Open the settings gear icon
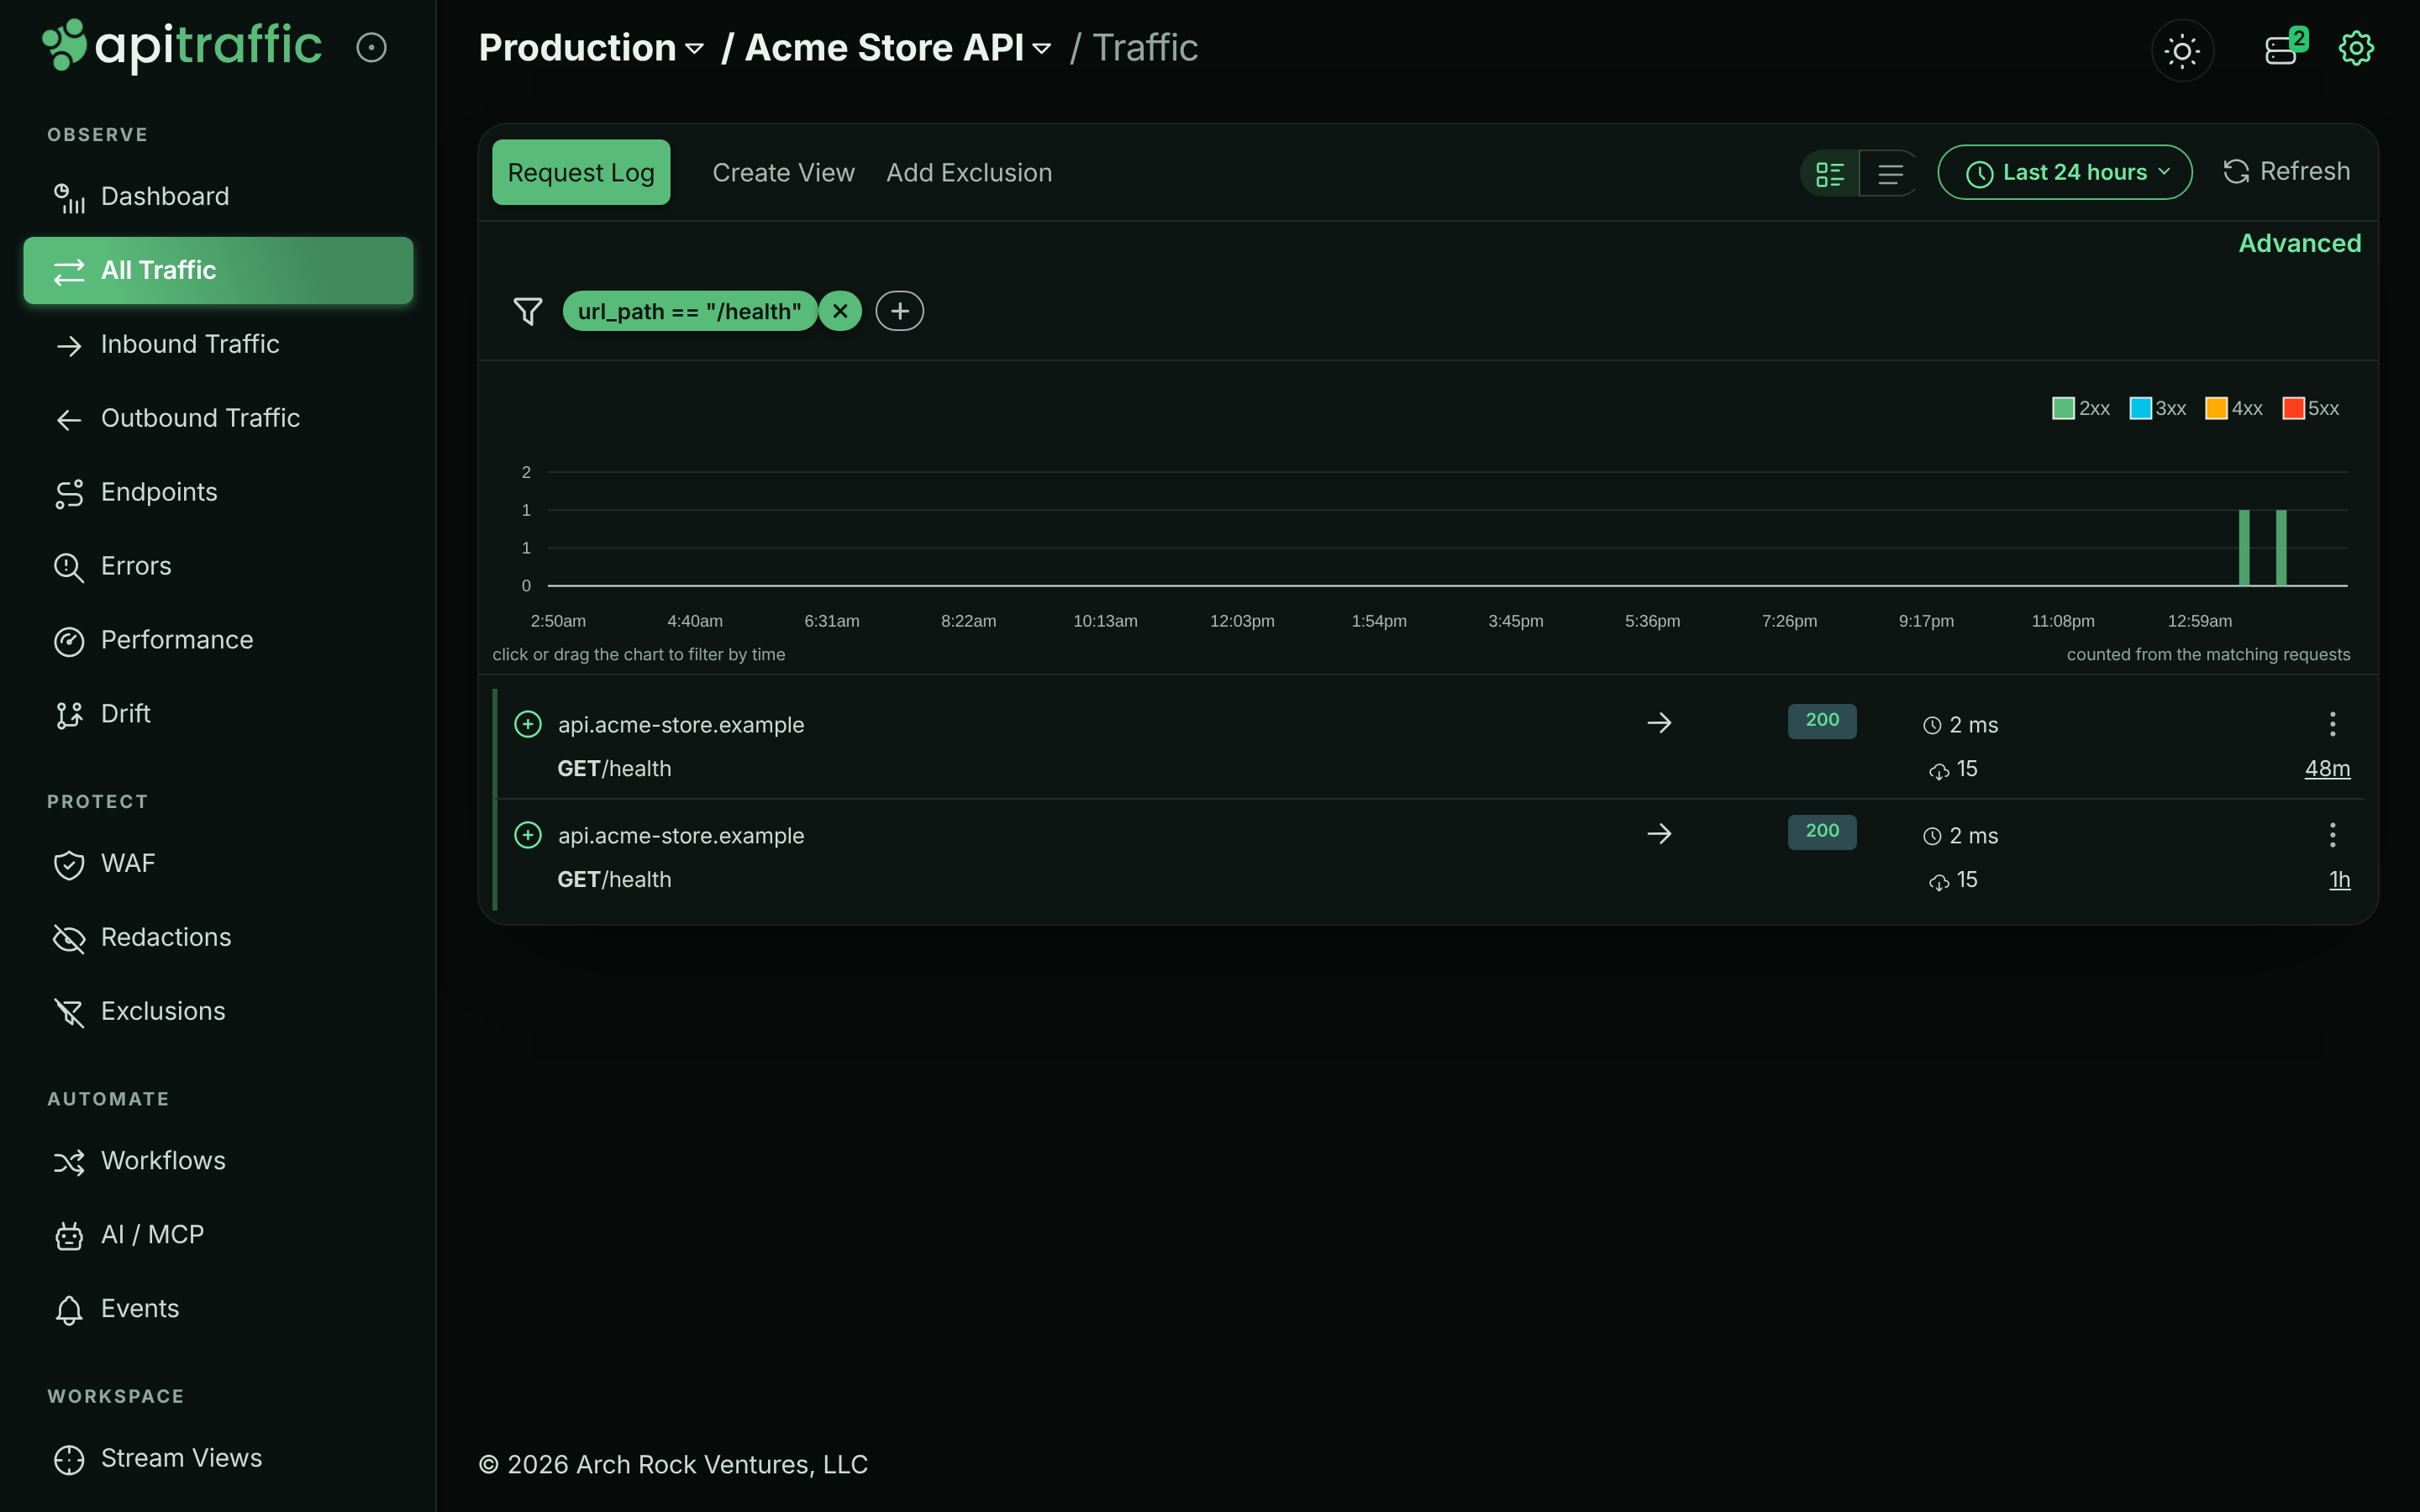Image resolution: width=2420 pixels, height=1512 pixels. 2356,48
